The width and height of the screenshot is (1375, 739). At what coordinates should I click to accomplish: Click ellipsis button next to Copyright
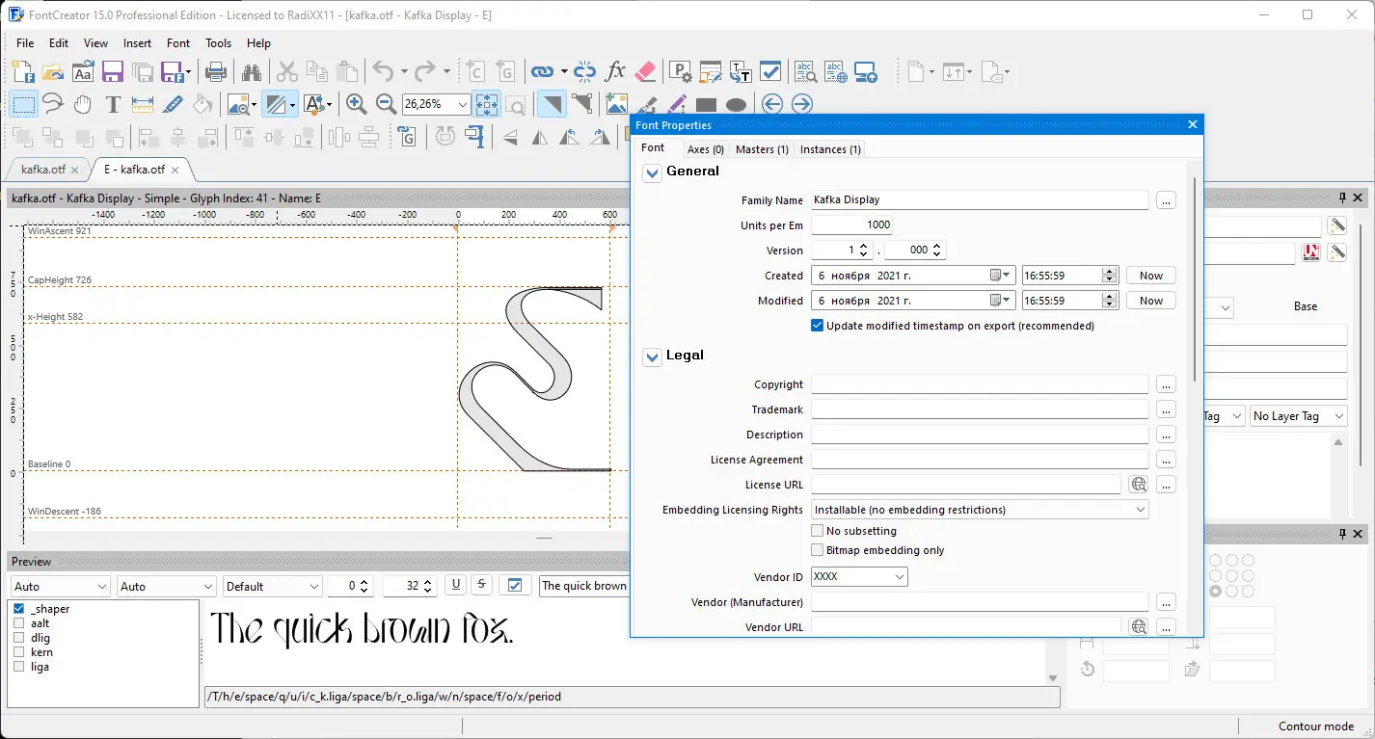(1166, 384)
